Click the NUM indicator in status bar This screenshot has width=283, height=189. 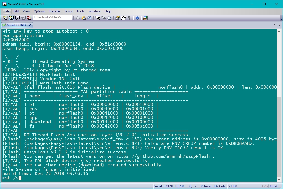tap(273, 186)
